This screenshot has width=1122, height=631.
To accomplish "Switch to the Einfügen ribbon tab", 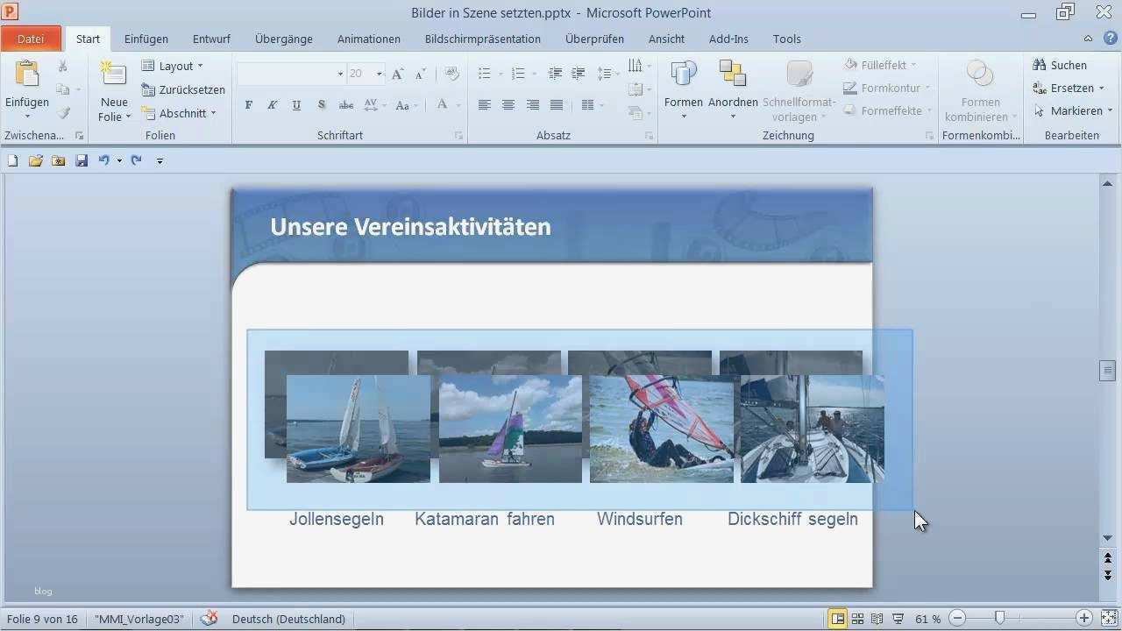I will click(146, 39).
